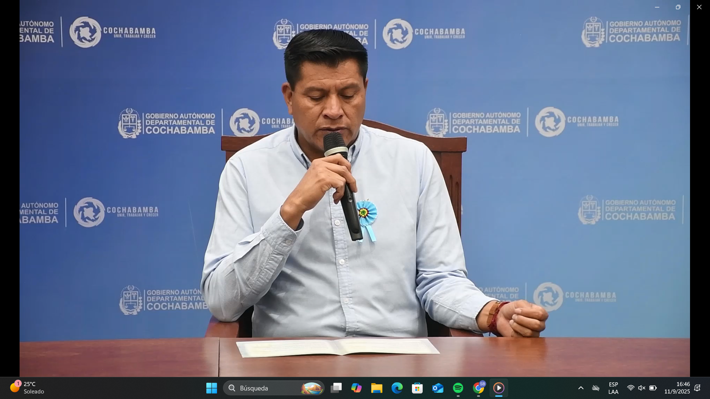This screenshot has height=399, width=710.
Task: Open the clock showing 16:46
Action: (677, 388)
